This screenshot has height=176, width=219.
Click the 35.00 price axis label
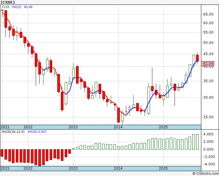coord(208,81)
